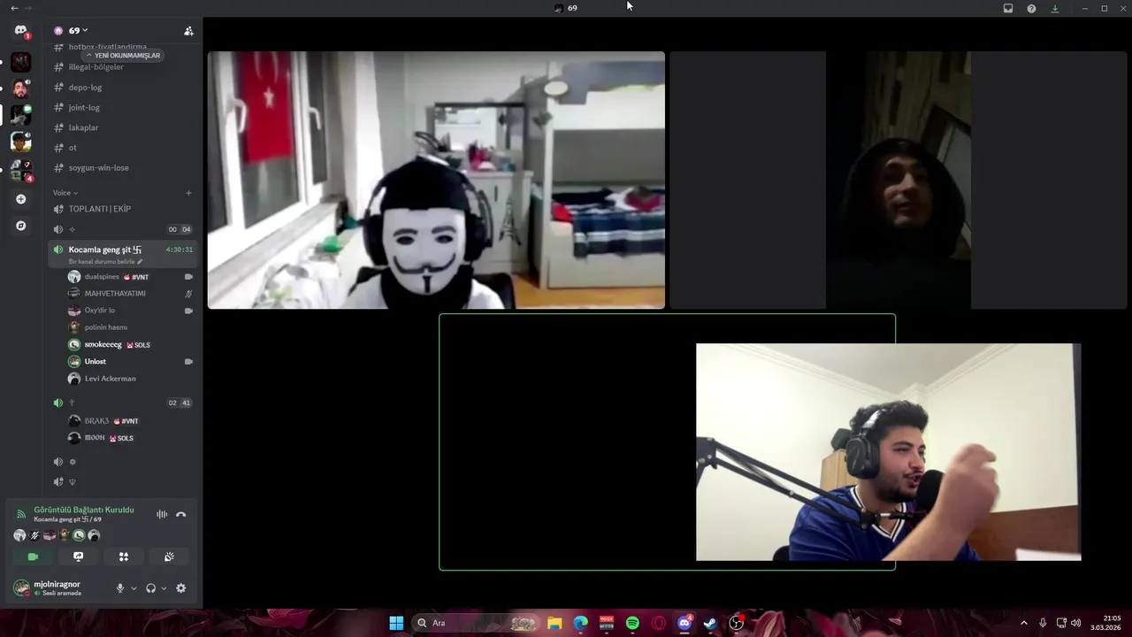This screenshot has height=637, width=1132.
Task: Open microphone input options dropdown arrow
Action: [134, 588]
